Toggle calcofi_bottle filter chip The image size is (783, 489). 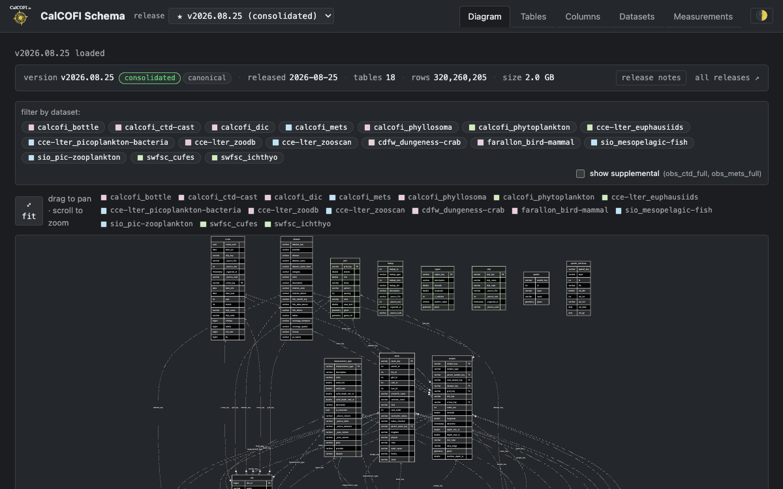62,127
